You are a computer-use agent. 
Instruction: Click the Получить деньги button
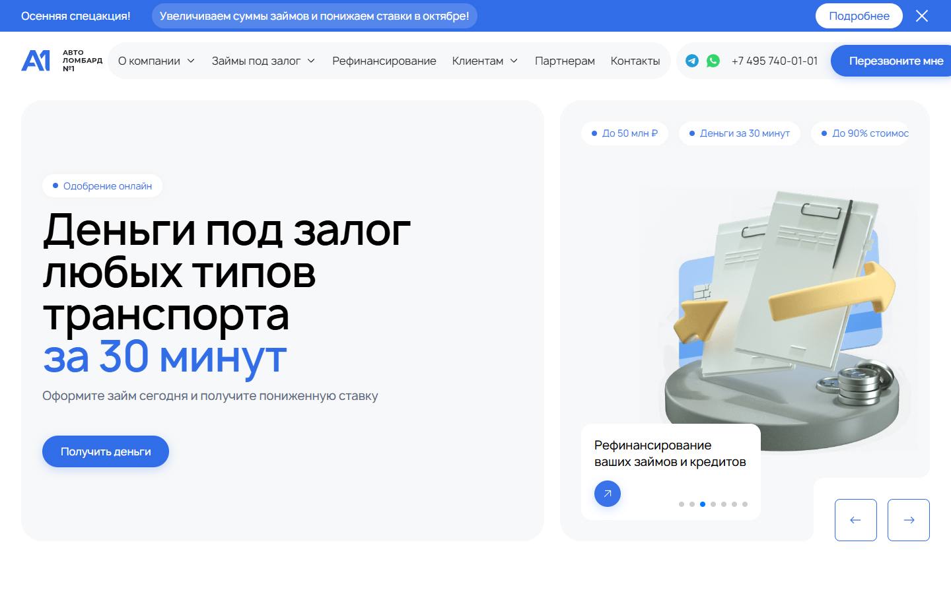click(106, 451)
